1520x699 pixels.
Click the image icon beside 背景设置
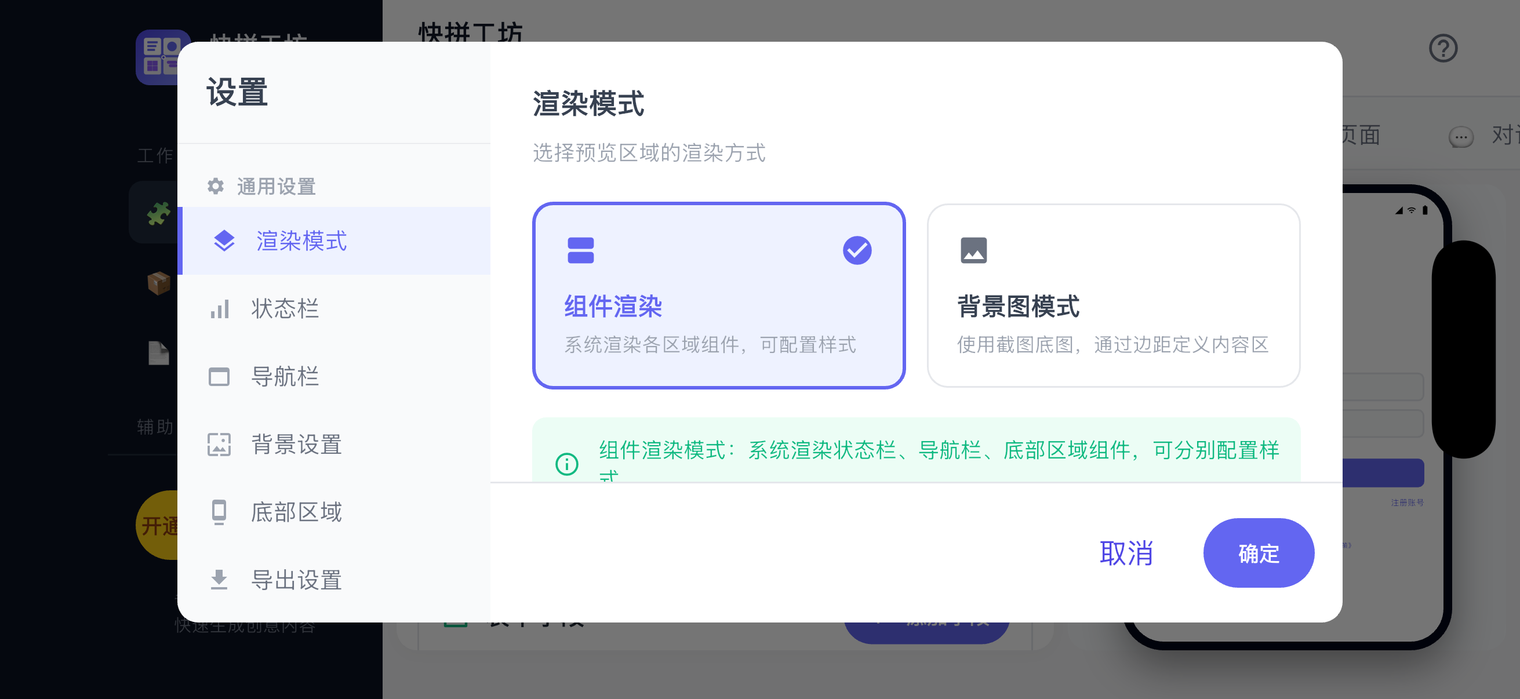(x=219, y=445)
